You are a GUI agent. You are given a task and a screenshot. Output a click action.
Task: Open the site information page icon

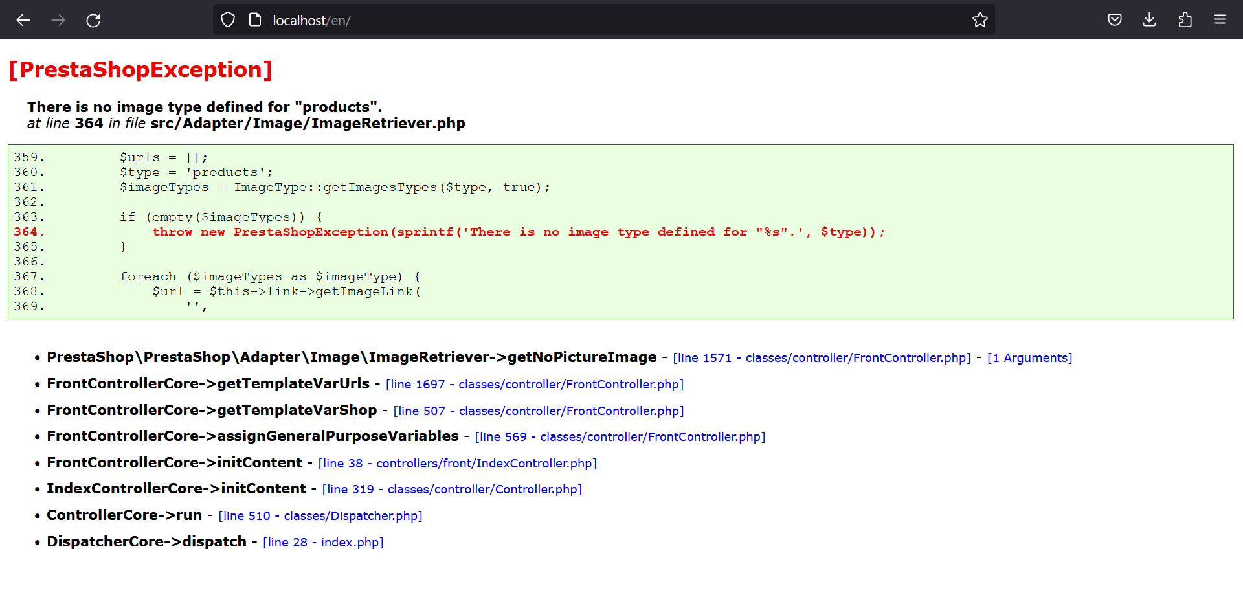coord(255,19)
